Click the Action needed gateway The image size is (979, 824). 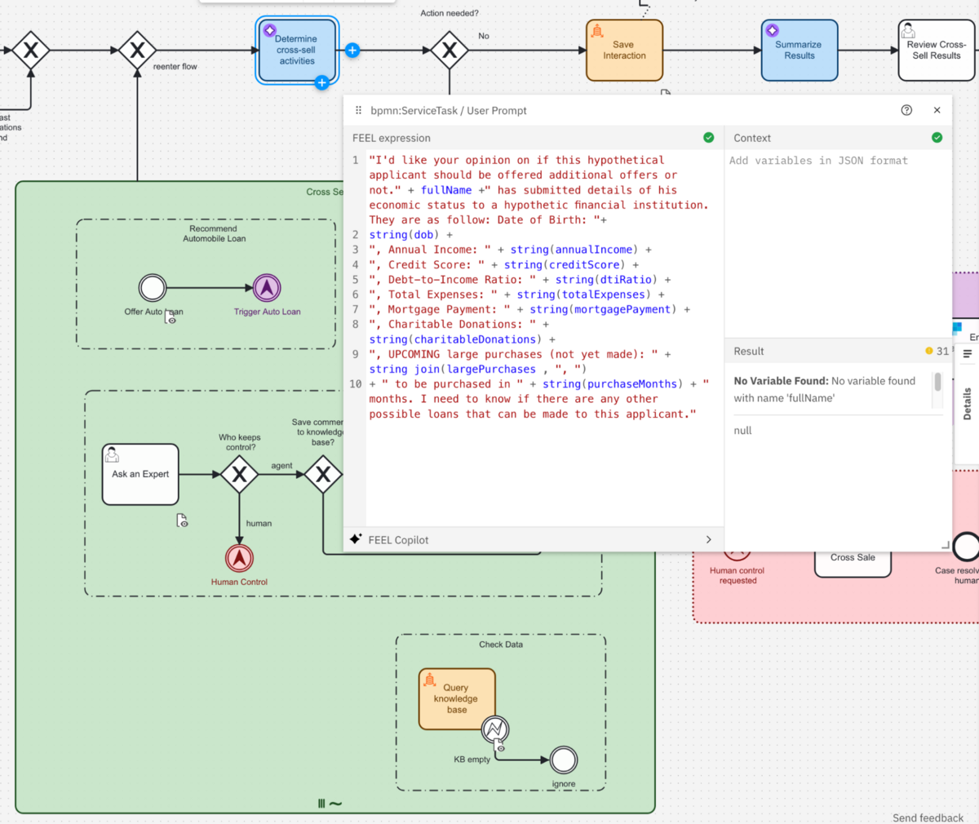click(x=450, y=51)
